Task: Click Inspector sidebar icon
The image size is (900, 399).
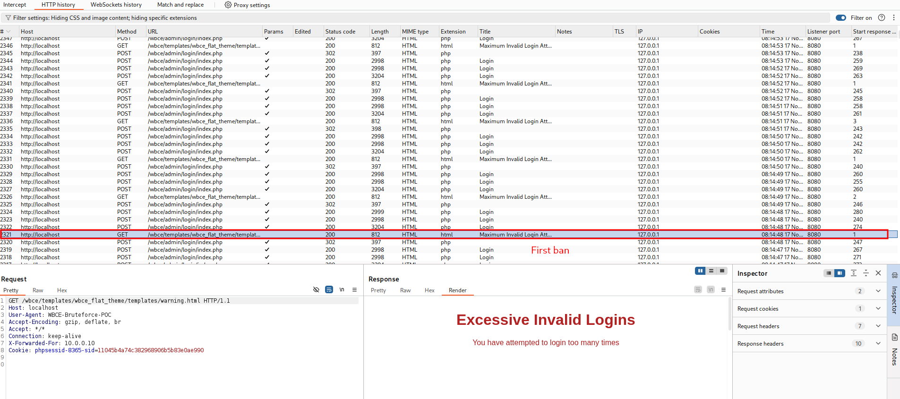Action: pos(894,275)
